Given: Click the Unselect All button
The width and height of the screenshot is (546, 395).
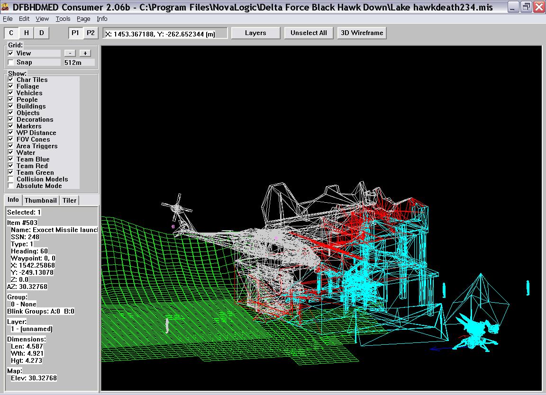Looking at the screenshot, I should 309,33.
